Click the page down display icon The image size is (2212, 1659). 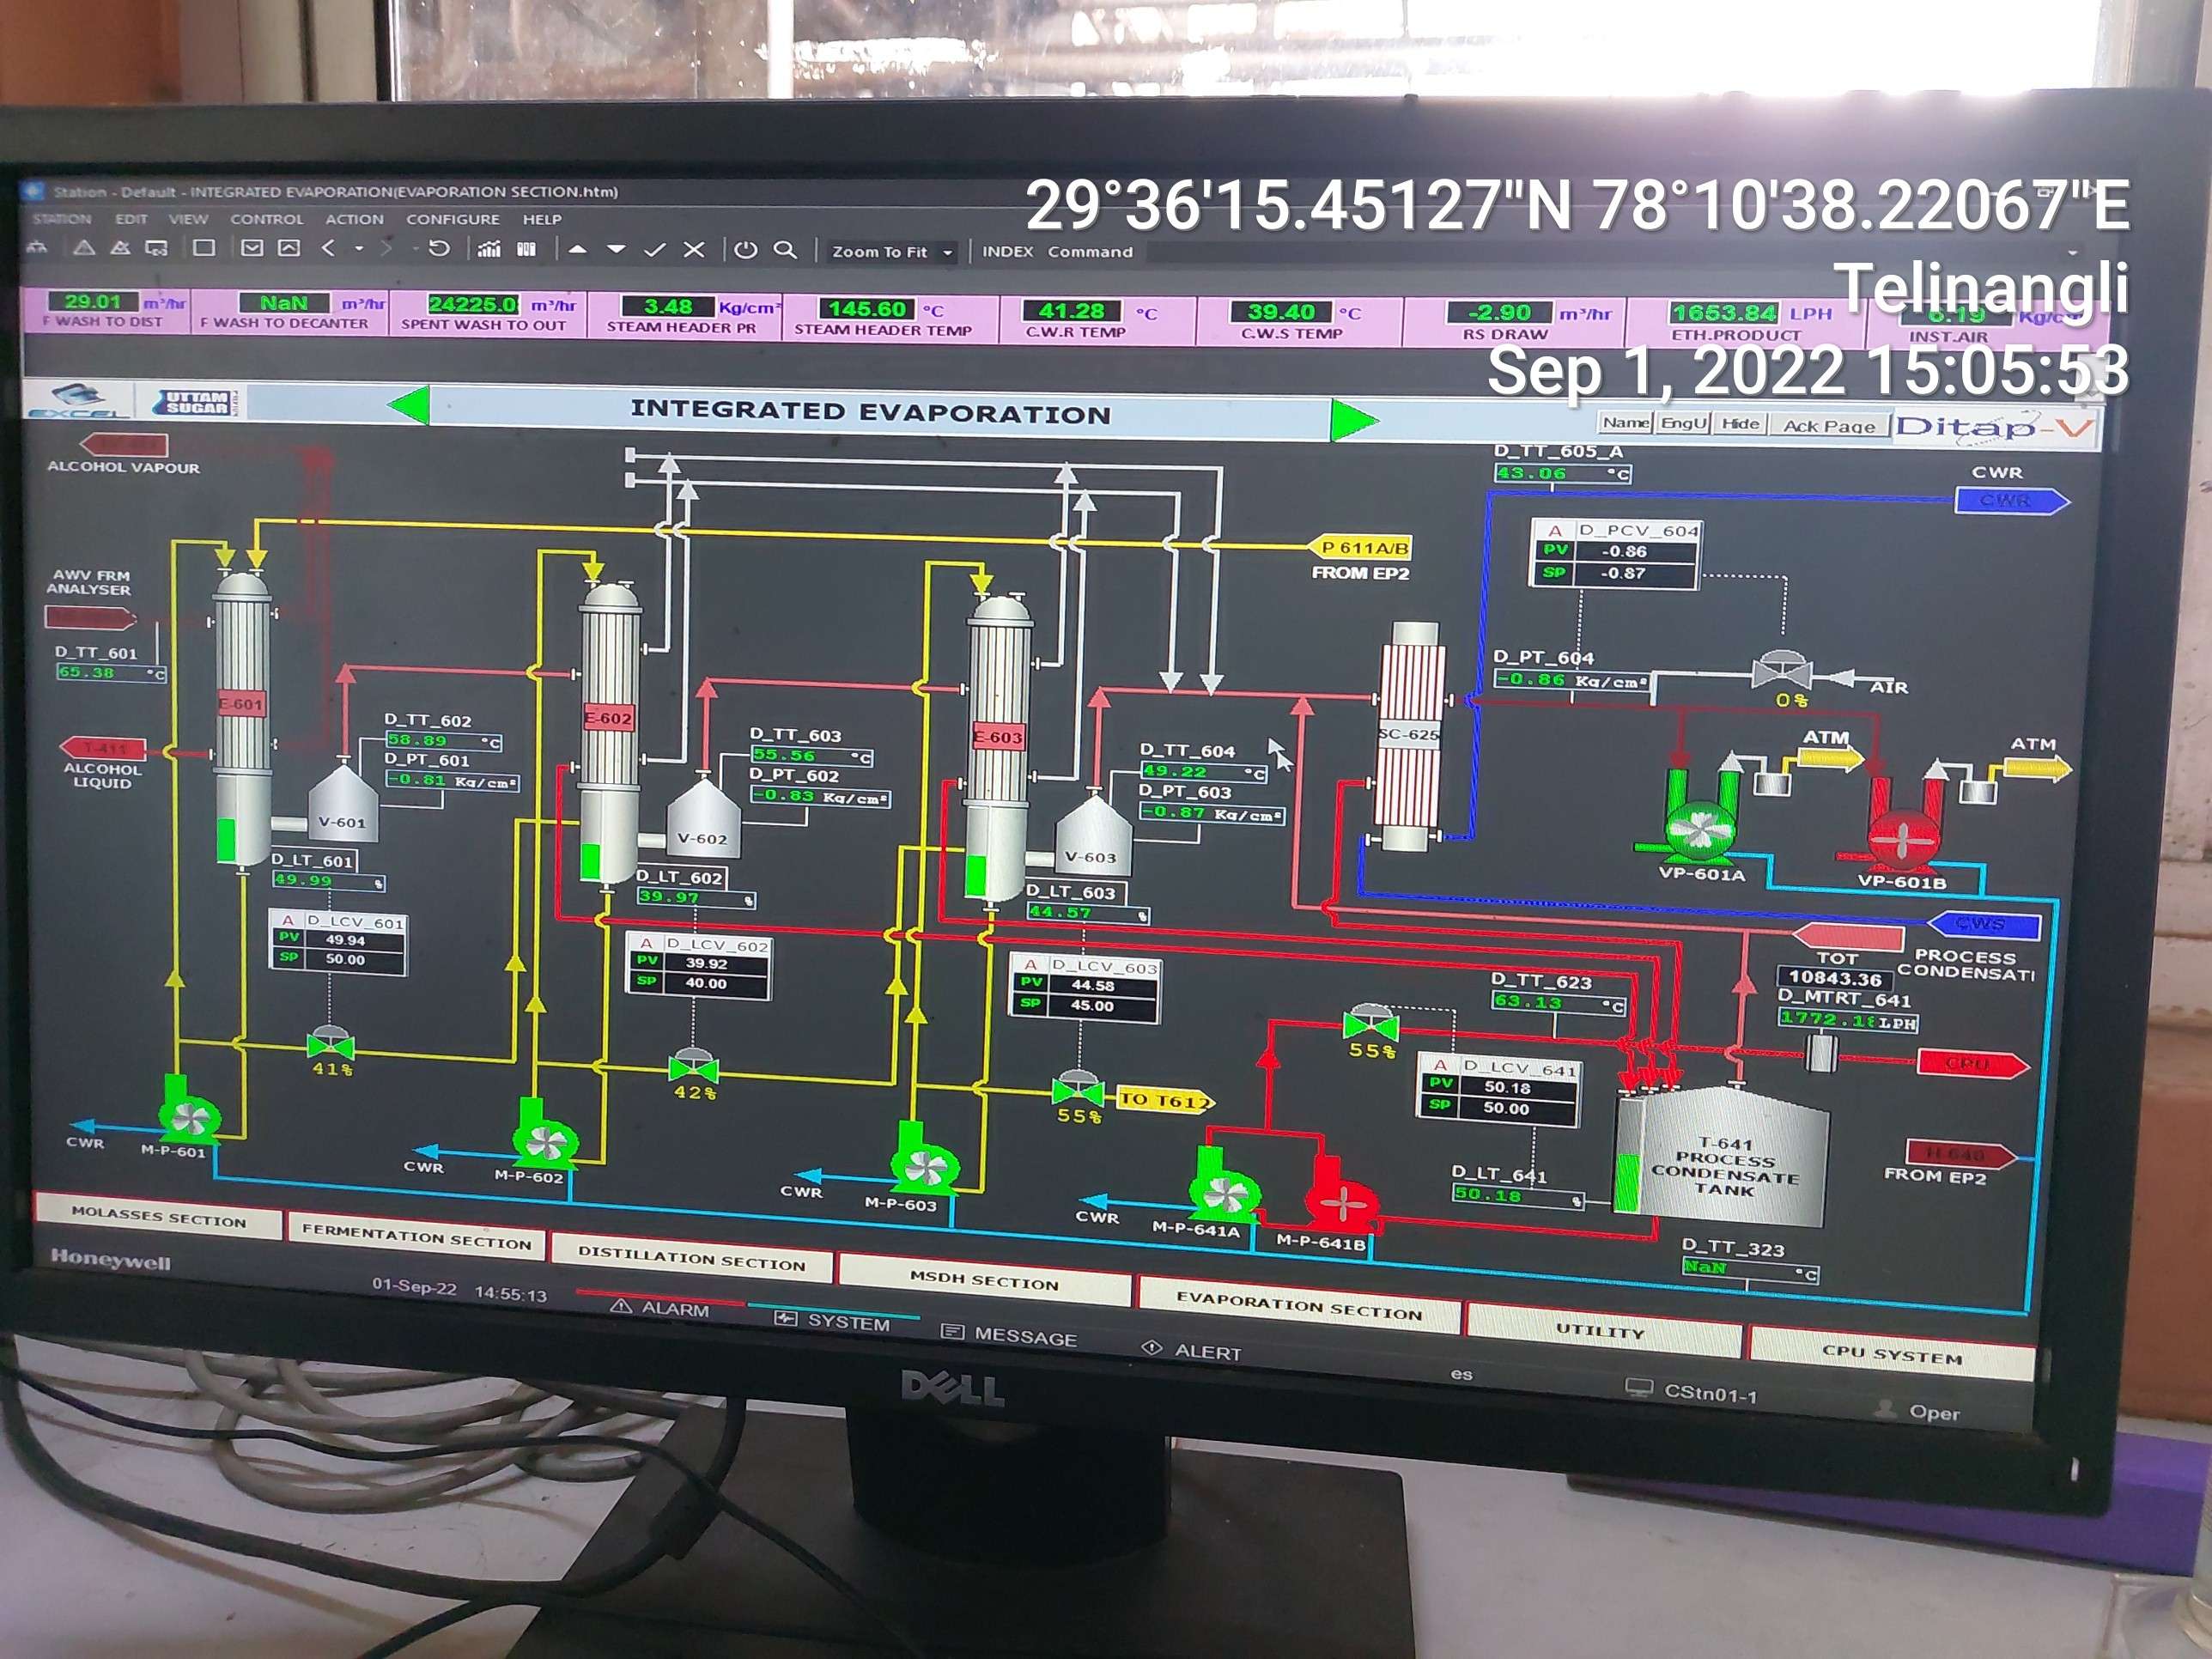pyautogui.click(x=252, y=247)
